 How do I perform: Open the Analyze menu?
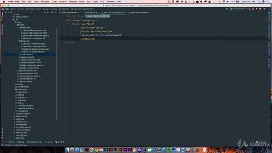tap(62, 2)
